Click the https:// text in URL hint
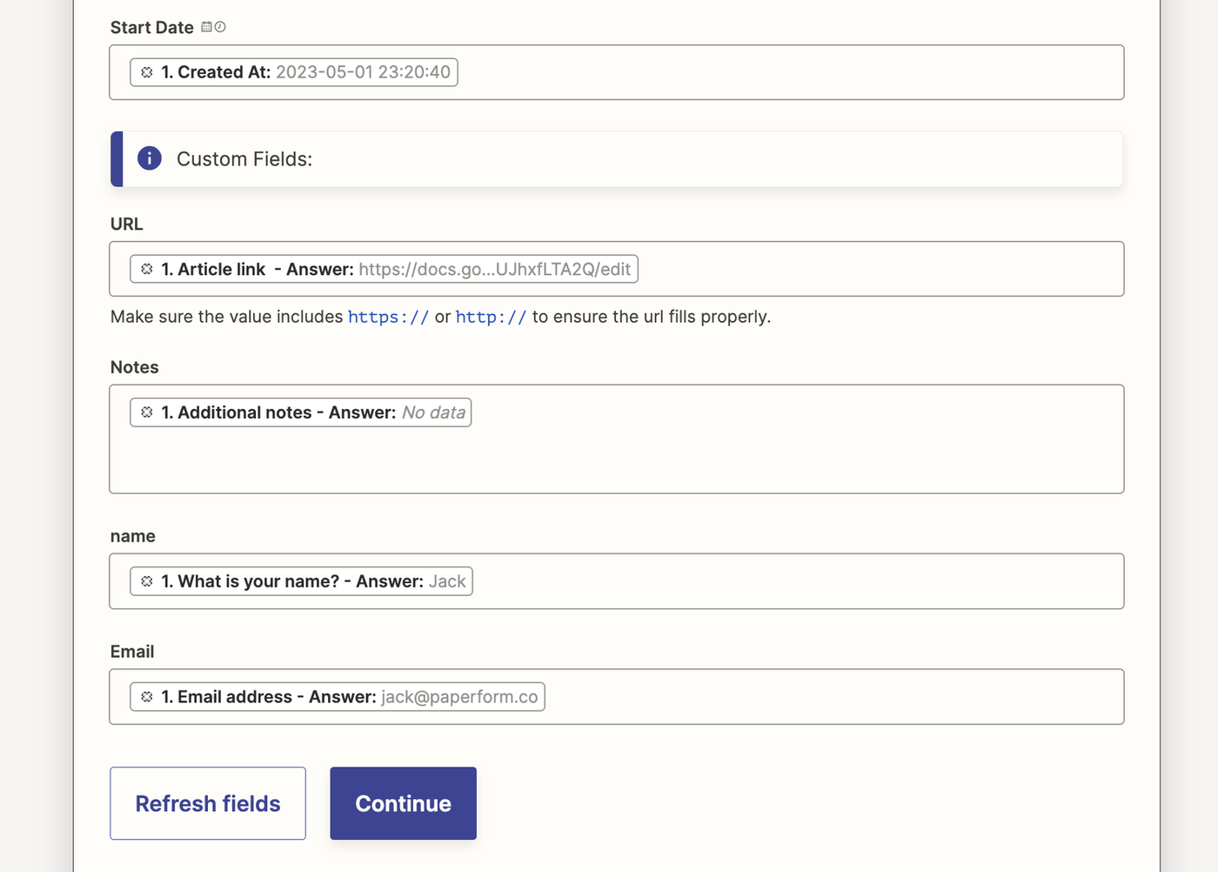This screenshot has height=872, width=1218. click(x=388, y=318)
